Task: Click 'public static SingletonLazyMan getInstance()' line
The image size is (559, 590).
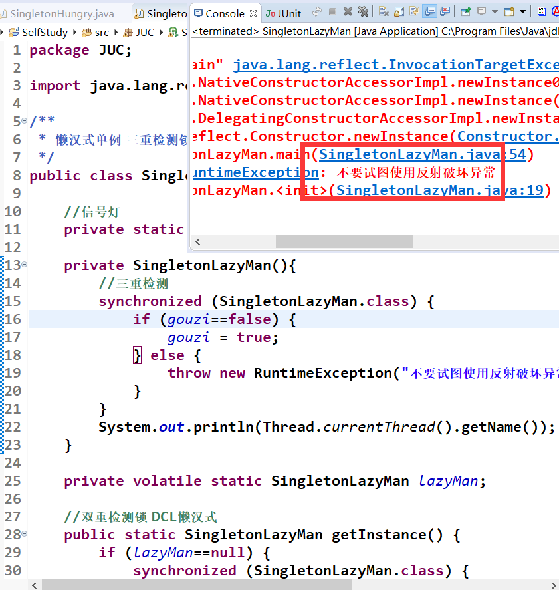Action: 262,535
